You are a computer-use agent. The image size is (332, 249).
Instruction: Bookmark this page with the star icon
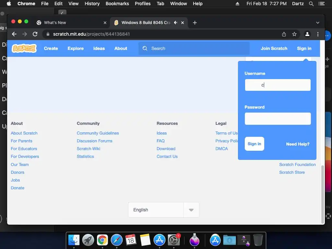point(294,34)
